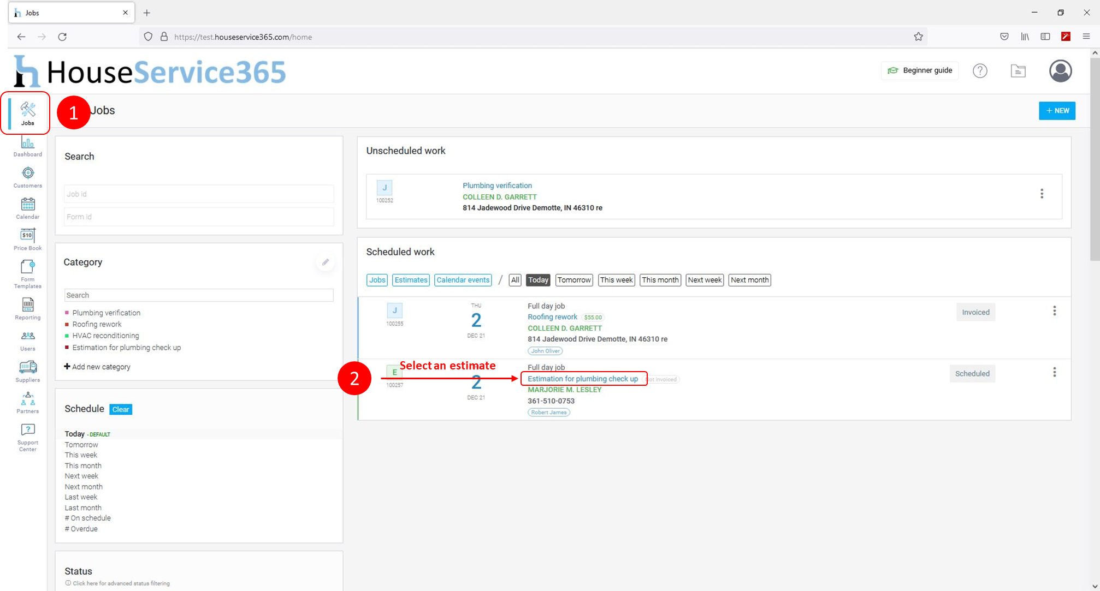Click the help question mark icon
Viewport: 1100px width, 591px height.
coord(980,70)
